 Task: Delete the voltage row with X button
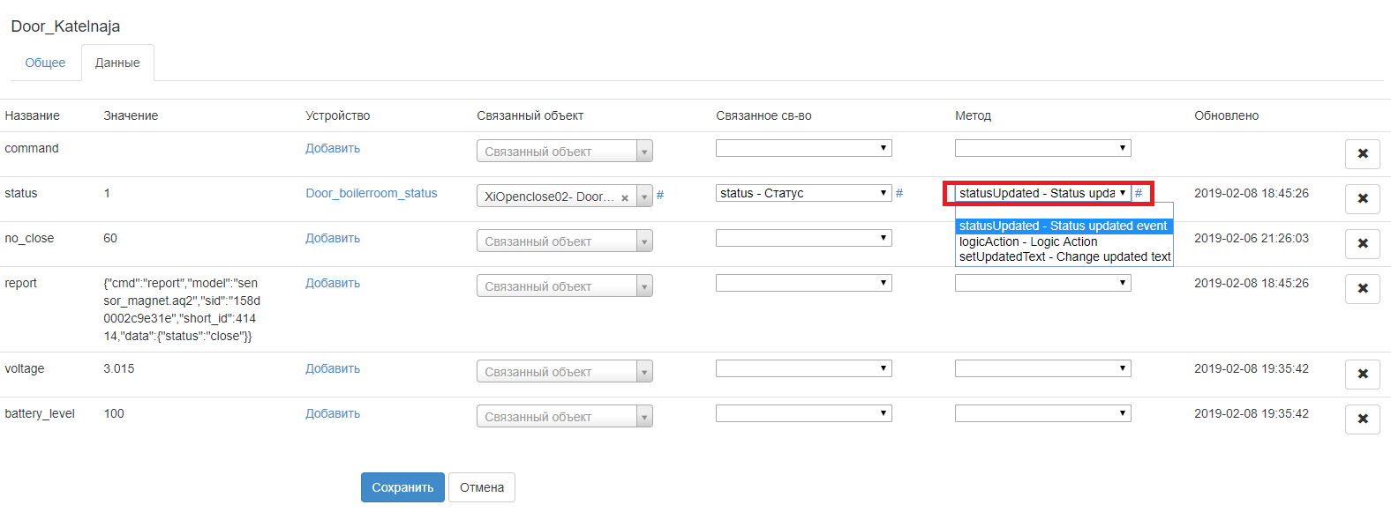pos(1362,374)
